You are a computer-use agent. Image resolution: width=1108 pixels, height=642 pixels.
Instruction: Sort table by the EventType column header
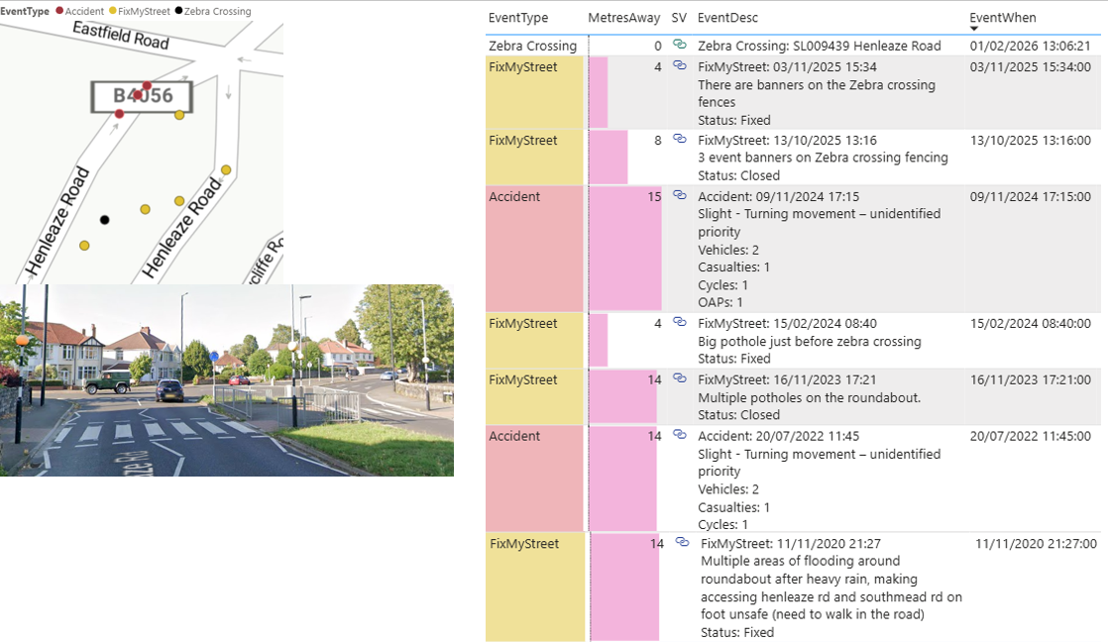(517, 18)
